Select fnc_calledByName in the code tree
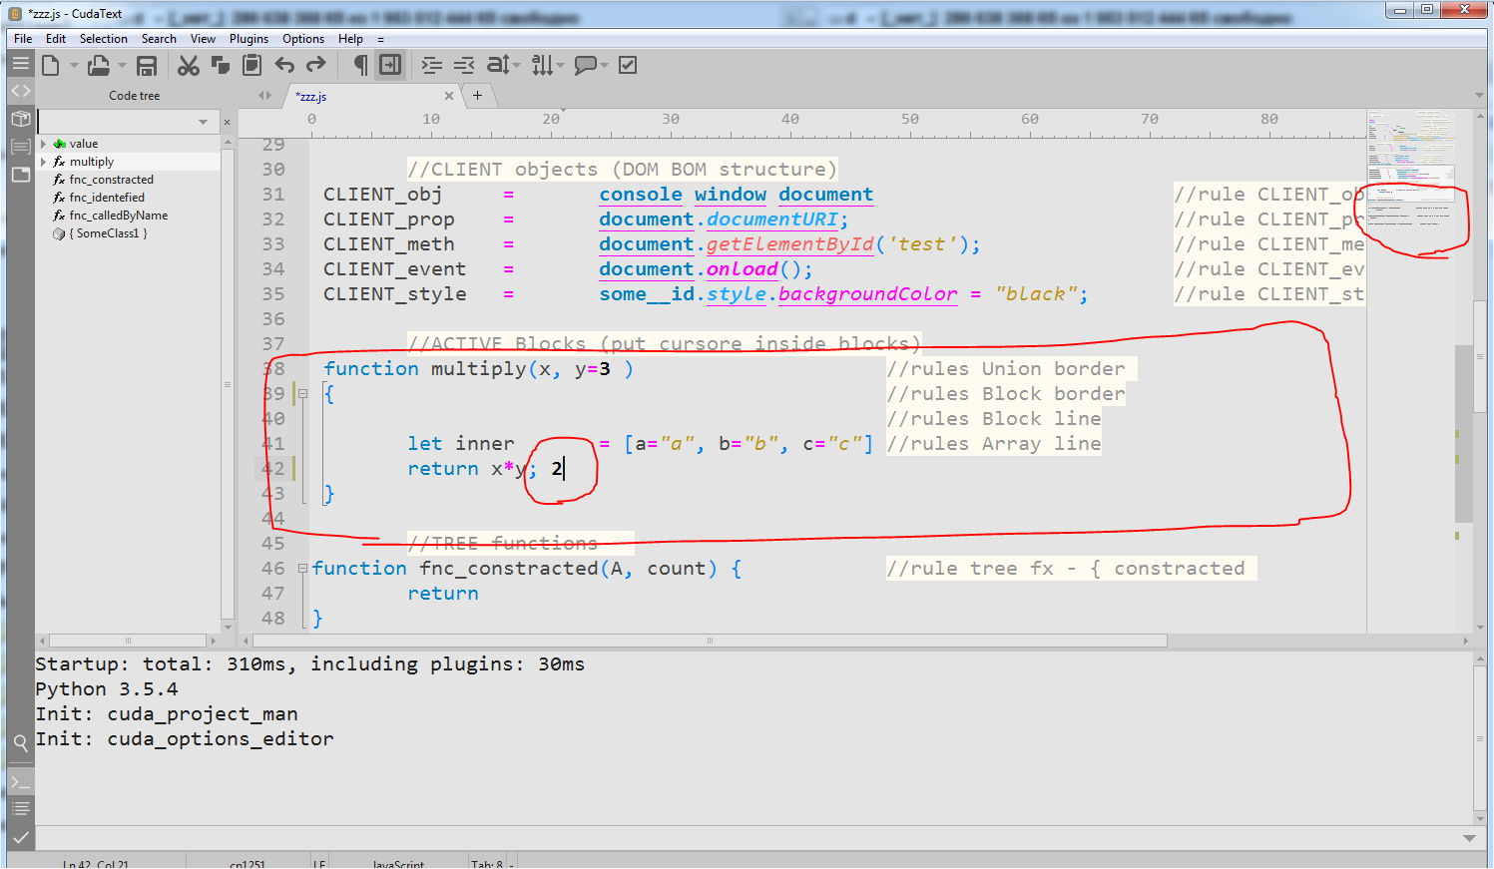The image size is (1494, 869). coord(118,216)
